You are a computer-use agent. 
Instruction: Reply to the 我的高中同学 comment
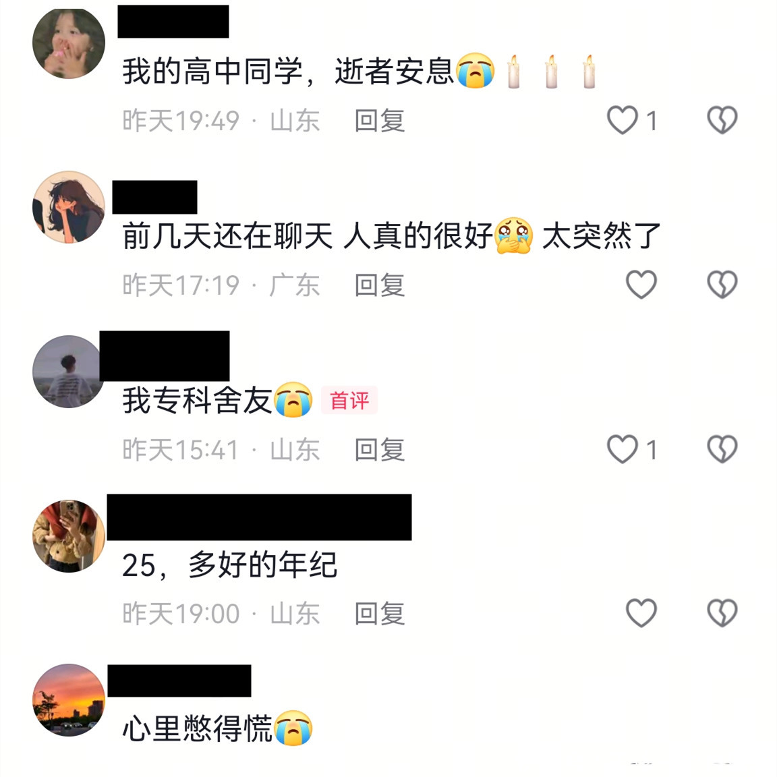380,121
